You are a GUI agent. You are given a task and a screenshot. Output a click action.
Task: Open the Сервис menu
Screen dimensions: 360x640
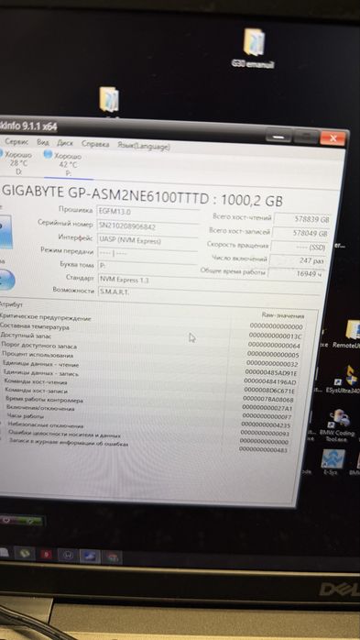tap(16, 142)
